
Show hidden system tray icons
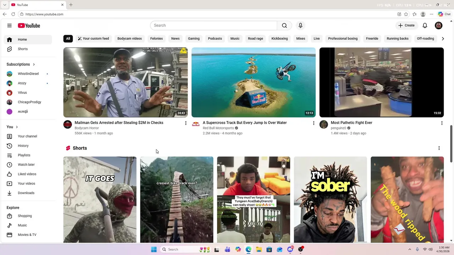click(410, 249)
